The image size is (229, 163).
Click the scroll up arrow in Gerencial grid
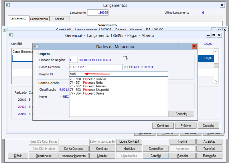click(x=216, y=51)
